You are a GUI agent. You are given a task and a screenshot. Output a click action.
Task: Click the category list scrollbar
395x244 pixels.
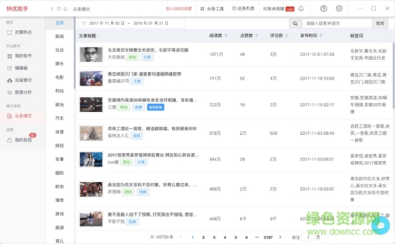click(x=74, y=53)
